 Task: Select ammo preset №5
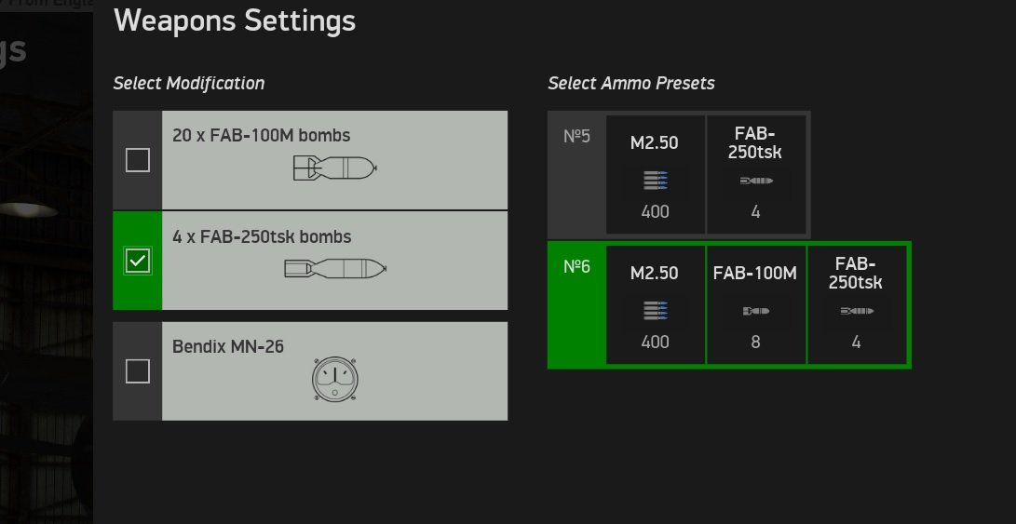click(x=577, y=138)
